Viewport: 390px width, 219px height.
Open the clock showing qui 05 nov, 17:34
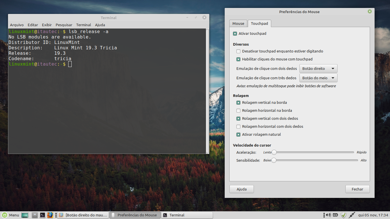tap(373, 215)
